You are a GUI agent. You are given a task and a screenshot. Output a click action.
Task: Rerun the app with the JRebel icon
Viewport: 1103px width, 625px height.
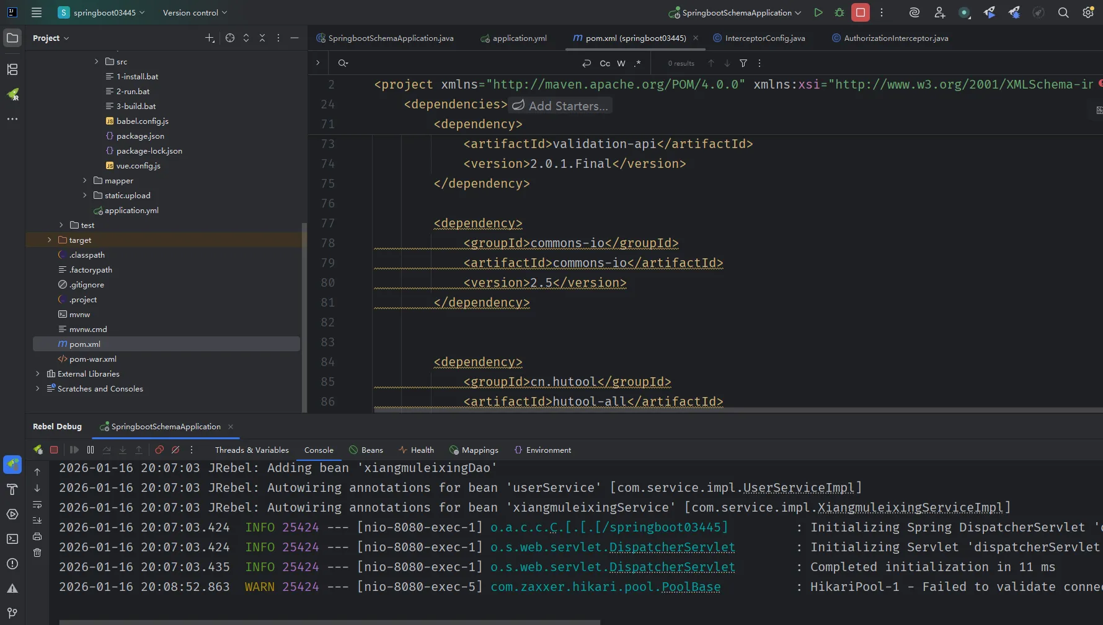tap(38, 450)
